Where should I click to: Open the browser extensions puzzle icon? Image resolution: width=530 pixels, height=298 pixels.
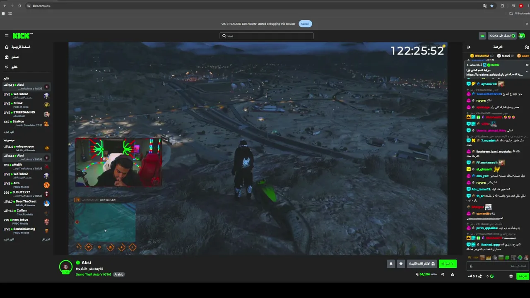502,6
